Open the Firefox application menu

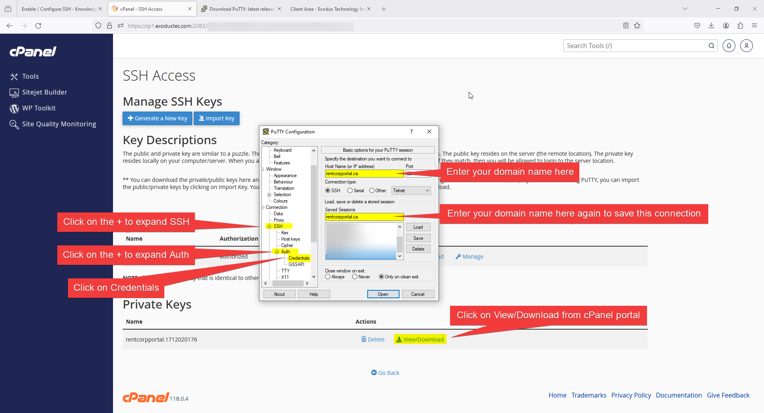tap(754, 25)
